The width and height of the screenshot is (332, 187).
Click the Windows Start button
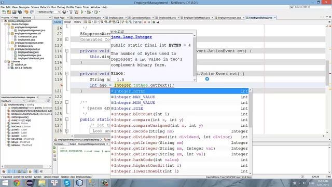5,183
